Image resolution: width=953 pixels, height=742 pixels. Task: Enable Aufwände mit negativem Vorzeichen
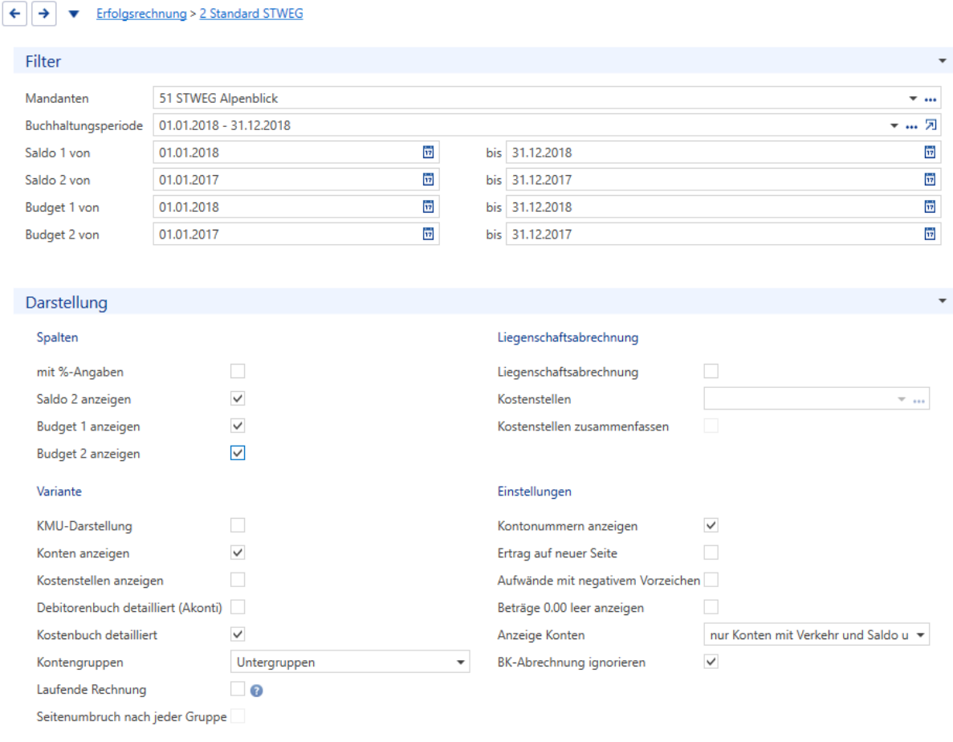point(711,580)
